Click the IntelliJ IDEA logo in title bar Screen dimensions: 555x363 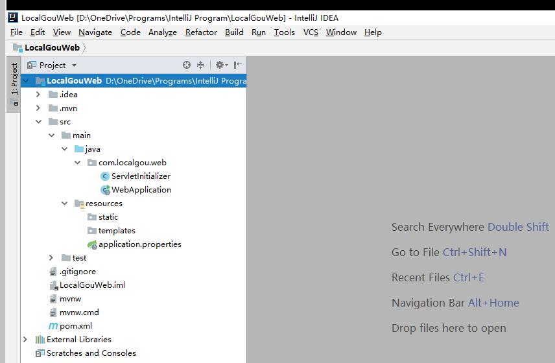tap(13, 18)
